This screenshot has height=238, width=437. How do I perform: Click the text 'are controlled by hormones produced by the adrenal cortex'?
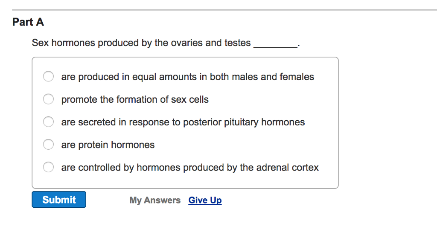pos(190,168)
